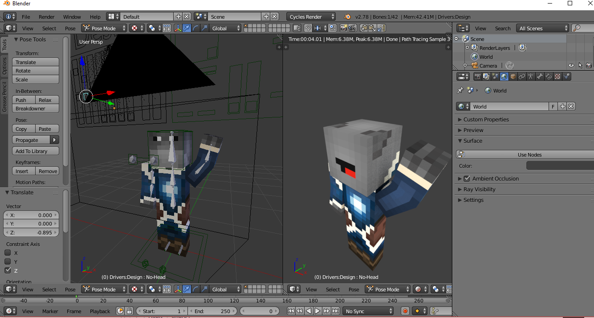The height and width of the screenshot is (318, 594).
Task: Browse scenes via the icon beside Scene field
Action: tap(201, 16)
